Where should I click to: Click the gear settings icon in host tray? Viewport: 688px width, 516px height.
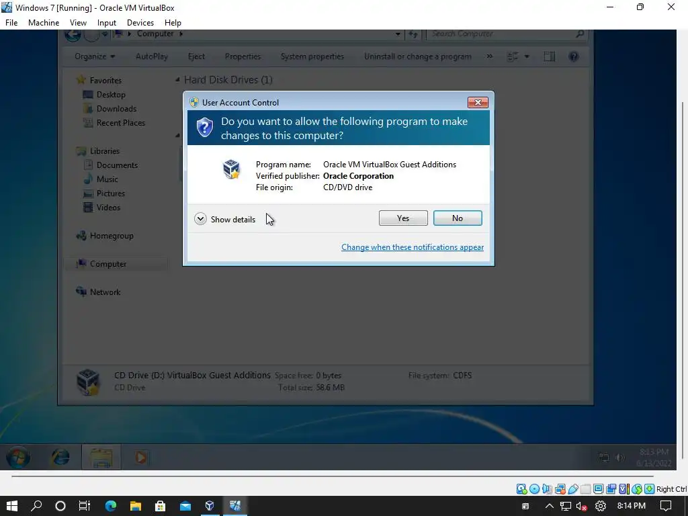600,507
